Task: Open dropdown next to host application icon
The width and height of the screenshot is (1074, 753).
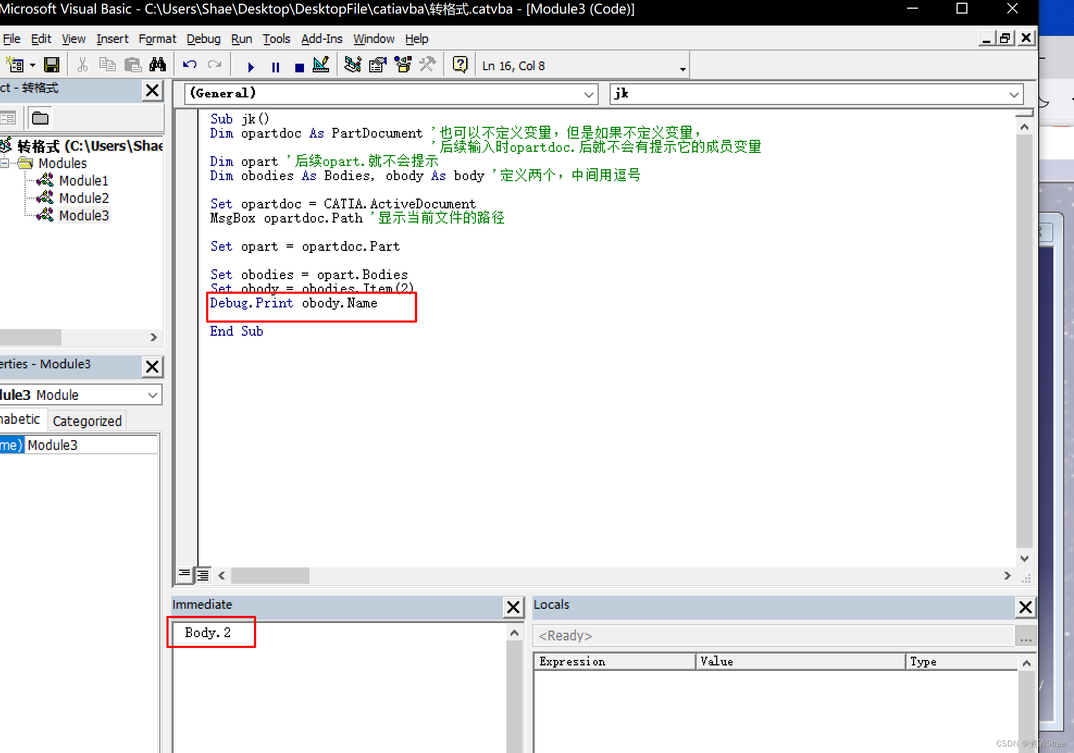Action: (33, 66)
